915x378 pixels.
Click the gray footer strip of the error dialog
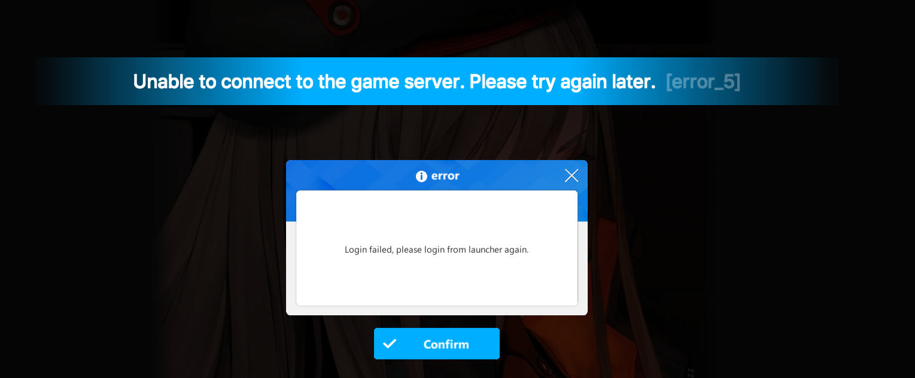click(x=437, y=311)
